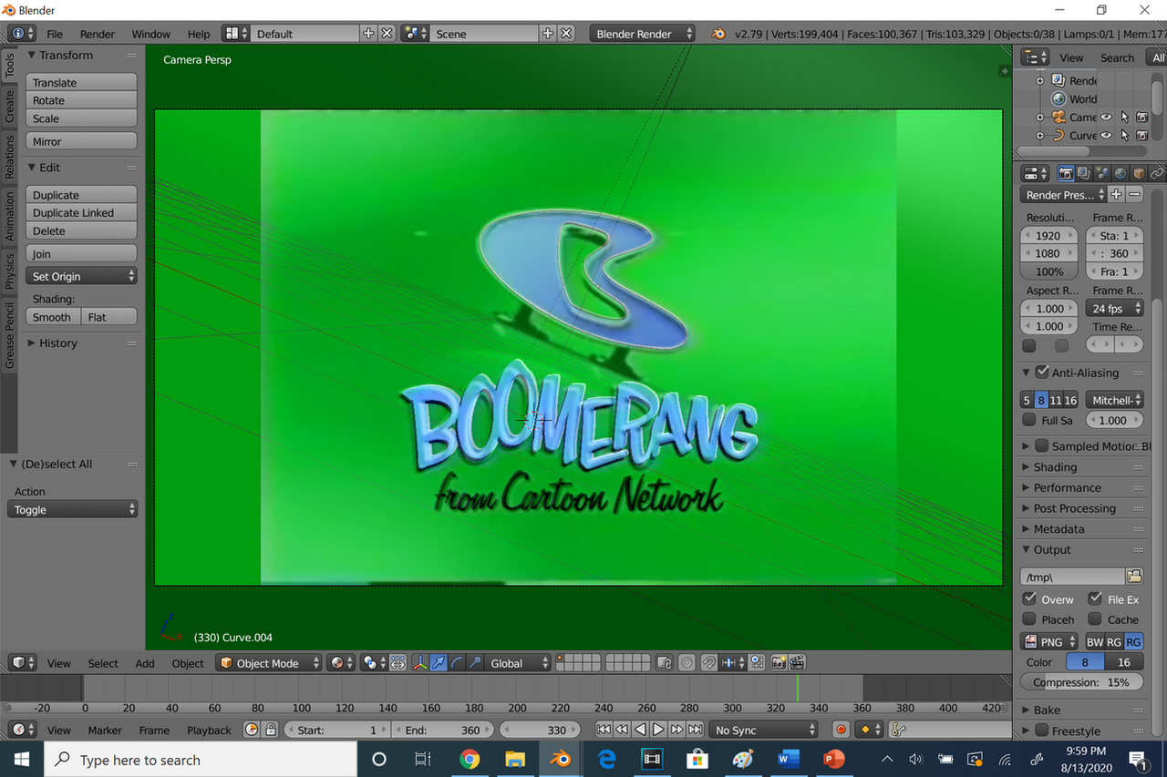Image resolution: width=1167 pixels, height=777 pixels.
Task: Open Blender from the Windows taskbar
Action: pos(561,759)
